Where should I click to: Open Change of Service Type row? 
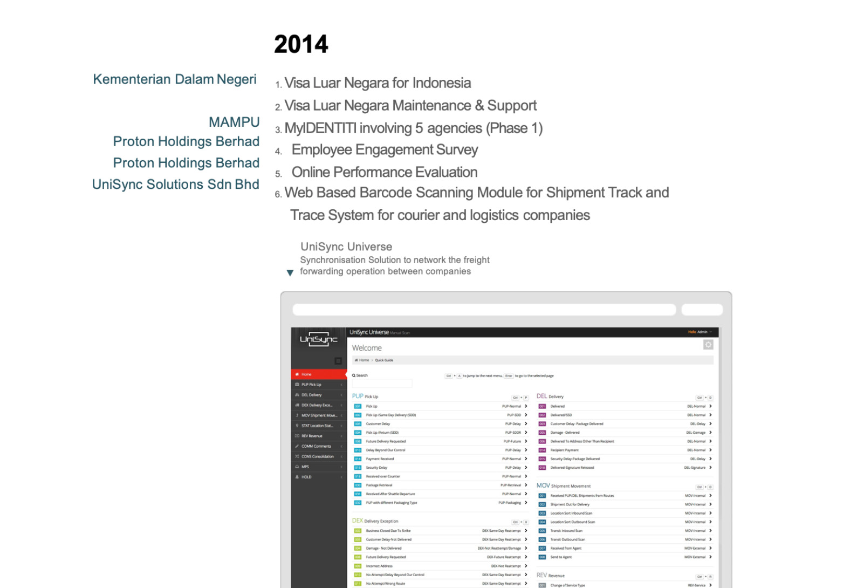[625, 585]
